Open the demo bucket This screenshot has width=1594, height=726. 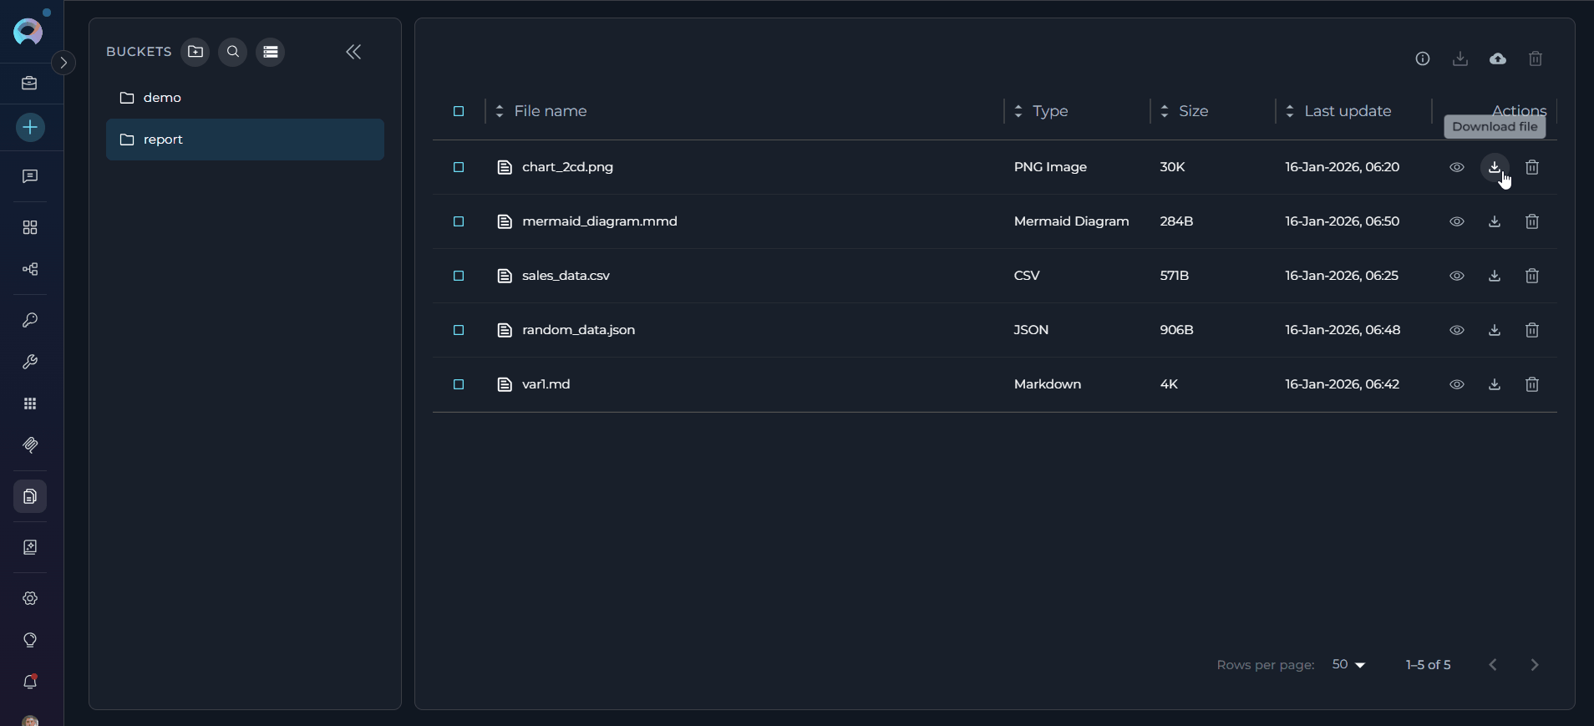click(162, 98)
